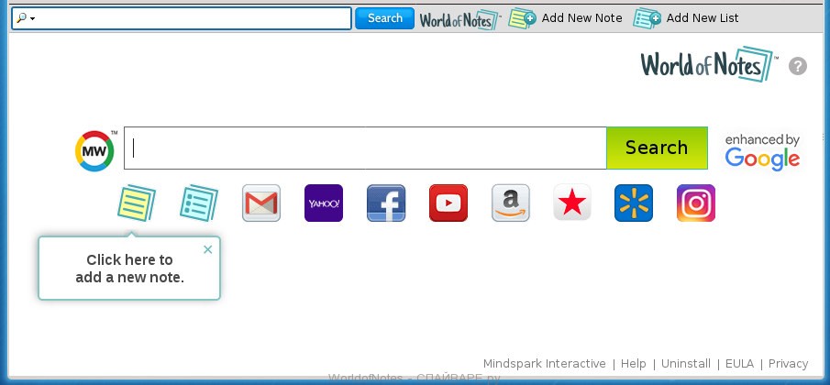The height and width of the screenshot is (385, 830).
Task: Click the 'Click here to add a new note' text
Action: click(129, 269)
